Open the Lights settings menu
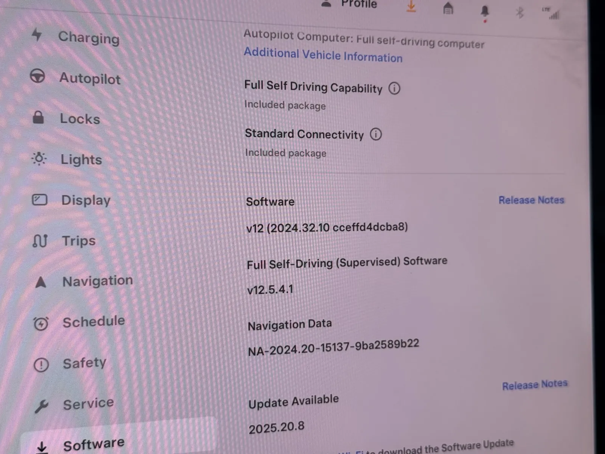Viewport: 605px width, 454px height. (67, 159)
